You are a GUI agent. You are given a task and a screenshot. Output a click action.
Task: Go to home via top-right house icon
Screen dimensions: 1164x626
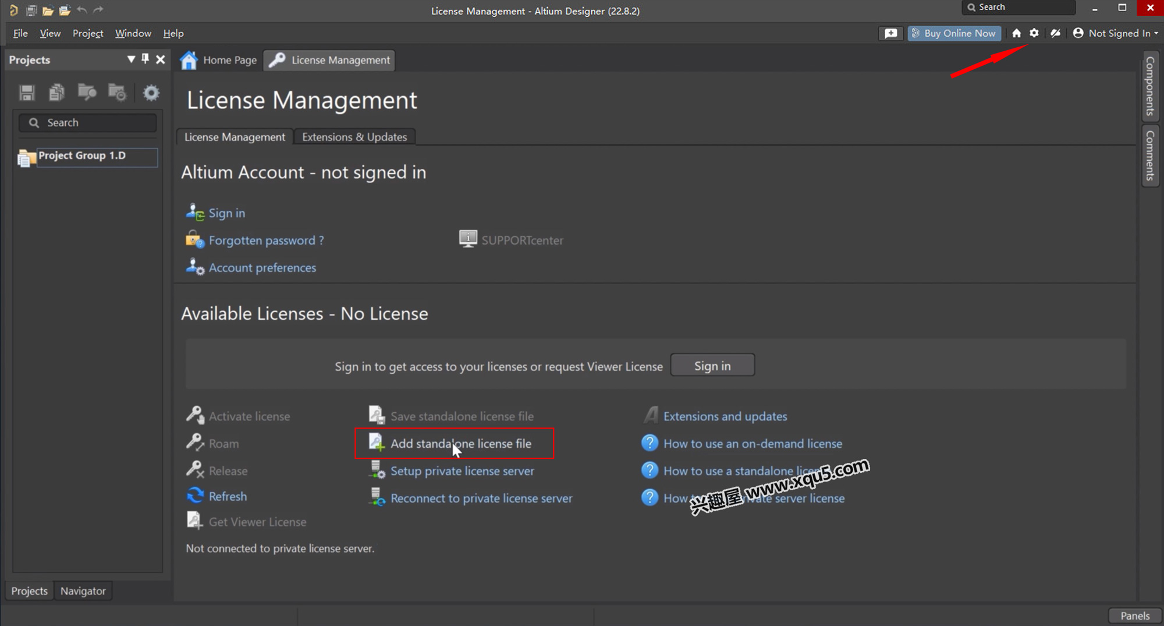tap(1016, 33)
